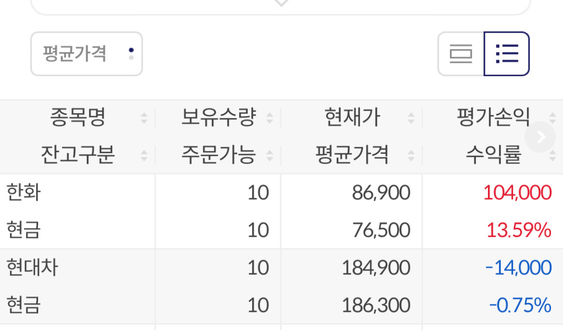Sort by 현재가 column header
Viewport: 563px width, 330px height.
352,118
